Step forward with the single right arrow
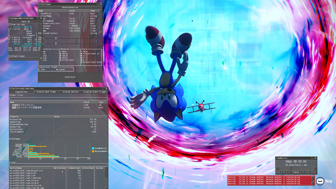The image size is (336, 189). [x=303, y=172]
